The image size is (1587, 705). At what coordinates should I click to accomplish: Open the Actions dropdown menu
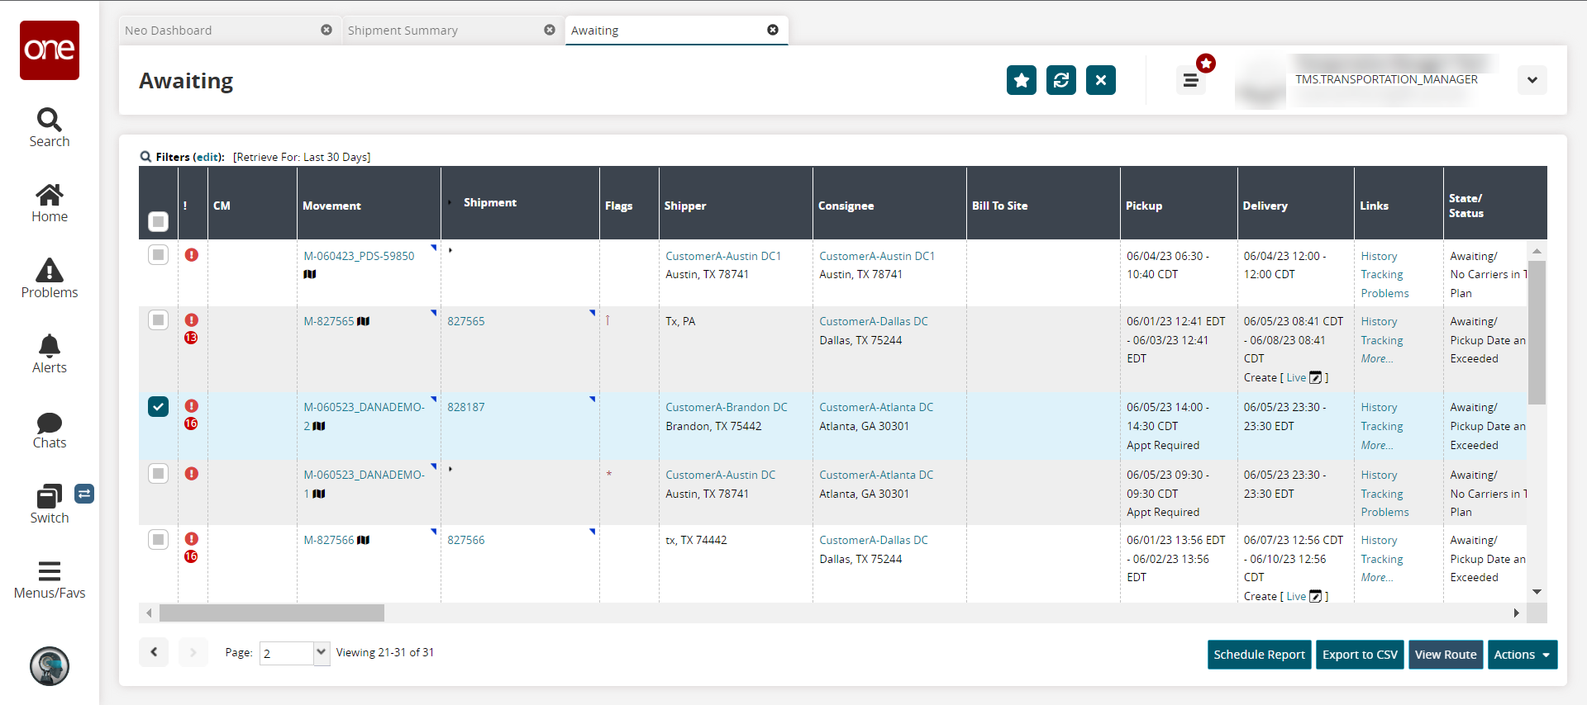click(x=1523, y=655)
